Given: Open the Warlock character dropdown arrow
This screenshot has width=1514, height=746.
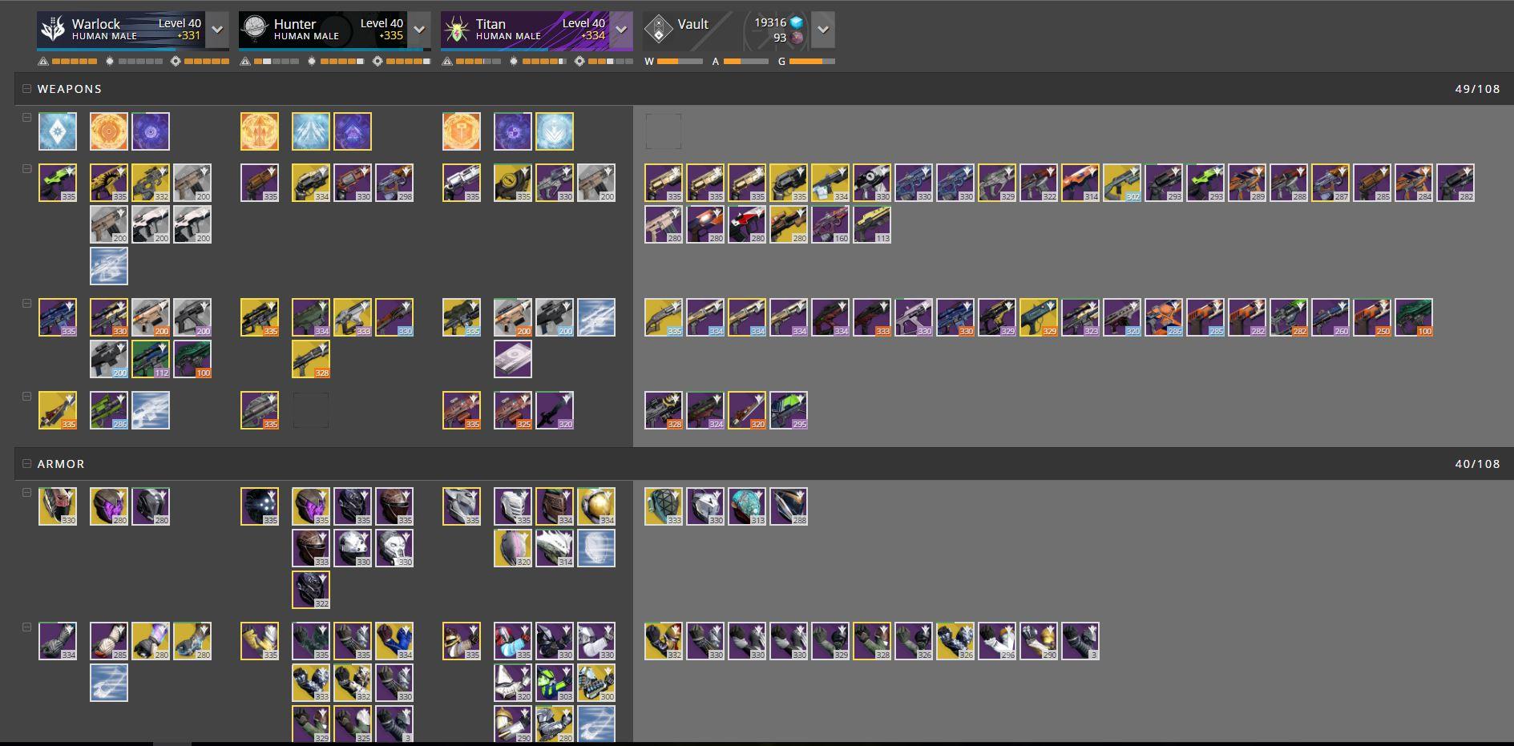Looking at the screenshot, I should 217,30.
